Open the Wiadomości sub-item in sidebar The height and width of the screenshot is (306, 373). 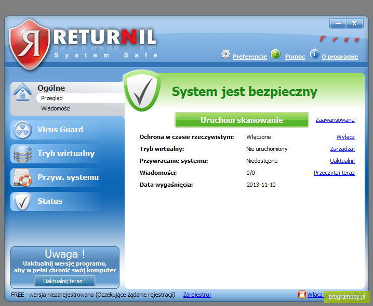pyautogui.click(x=56, y=108)
